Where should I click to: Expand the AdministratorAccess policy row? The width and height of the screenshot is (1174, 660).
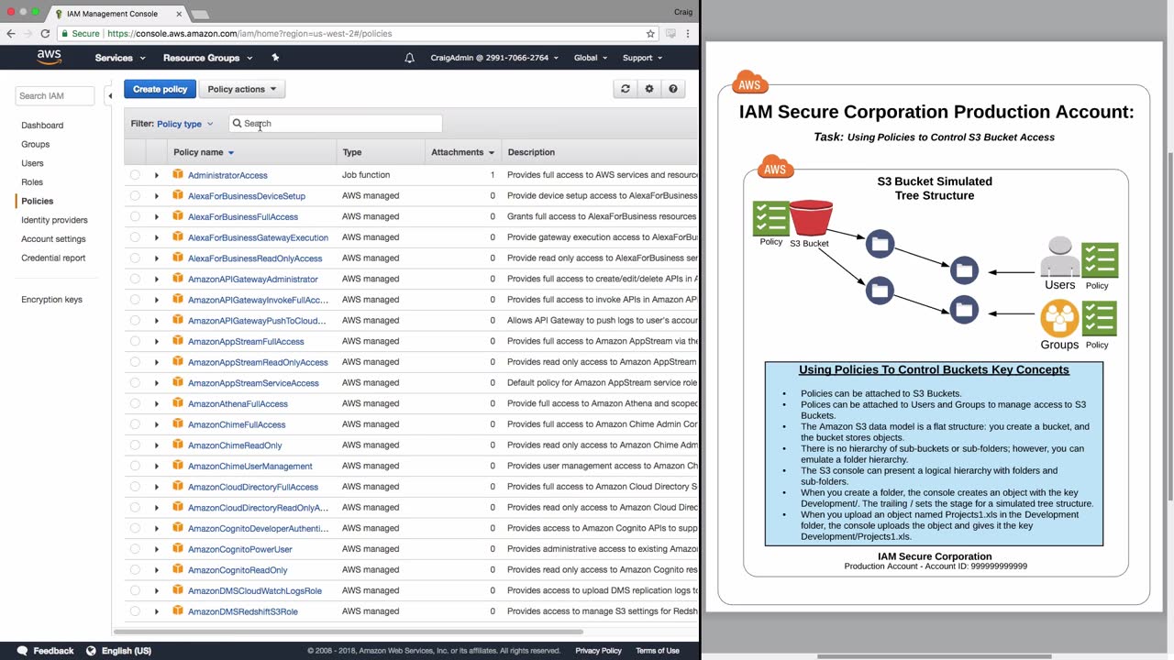tap(157, 175)
